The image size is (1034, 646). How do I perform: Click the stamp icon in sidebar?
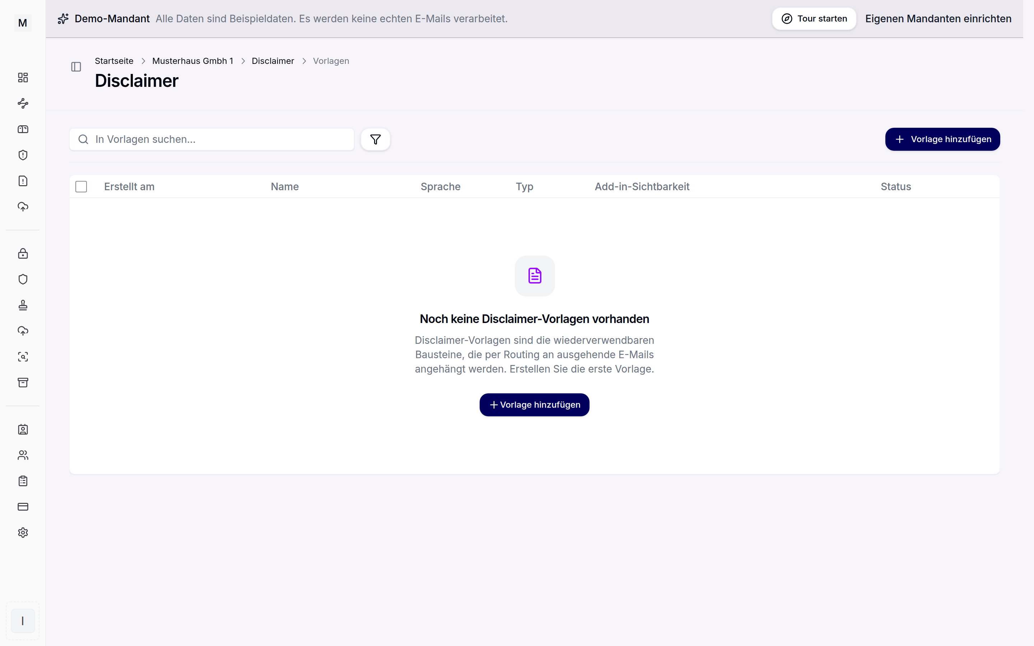(23, 305)
